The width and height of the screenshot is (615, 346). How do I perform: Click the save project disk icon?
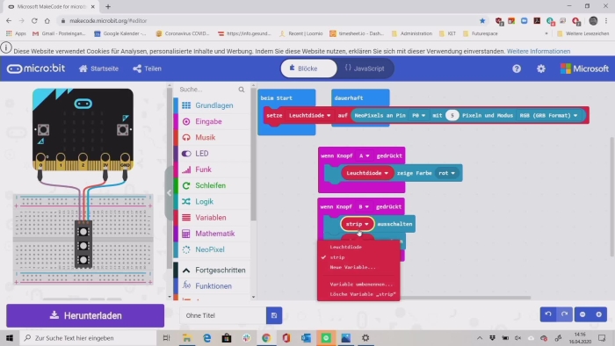(x=274, y=315)
